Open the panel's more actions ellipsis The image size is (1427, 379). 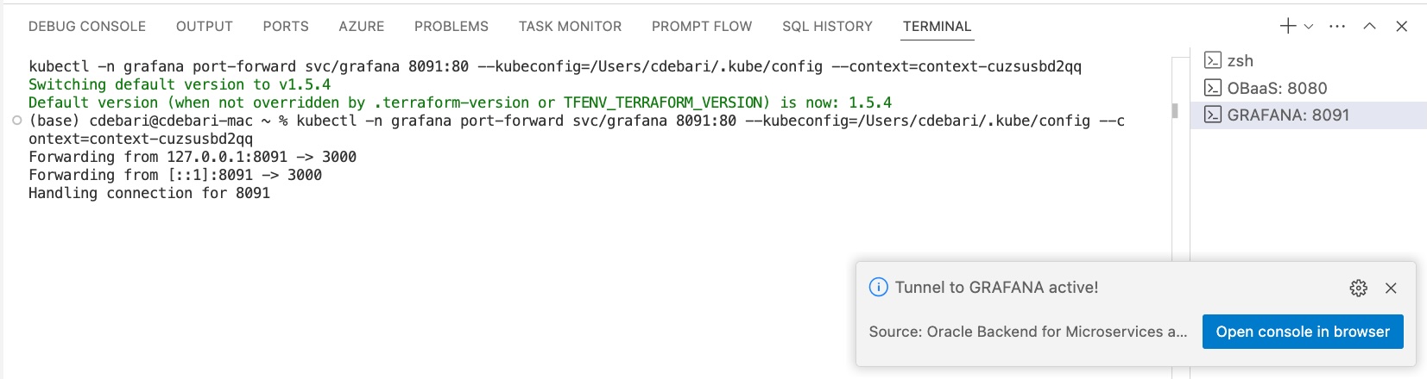tap(1337, 27)
